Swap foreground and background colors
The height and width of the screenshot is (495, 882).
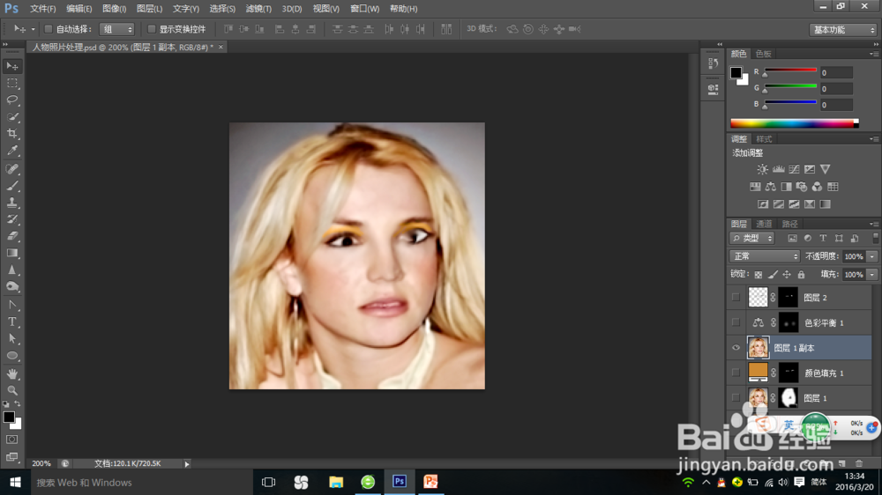coord(18,404)
